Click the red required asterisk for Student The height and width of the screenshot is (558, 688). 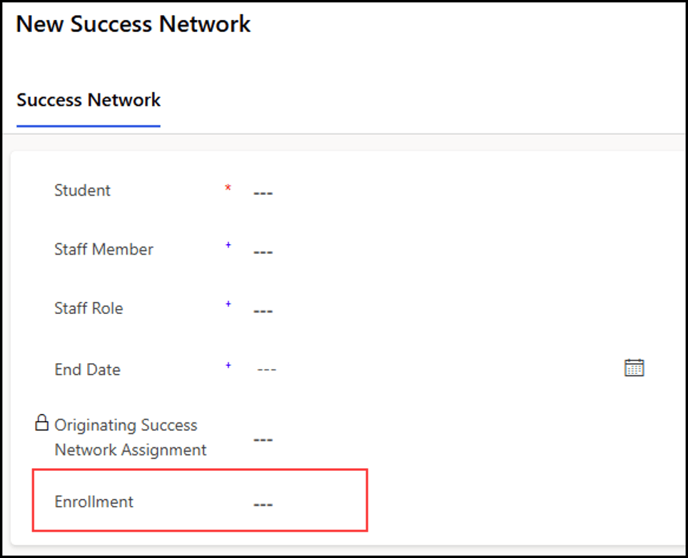(228, 188)
